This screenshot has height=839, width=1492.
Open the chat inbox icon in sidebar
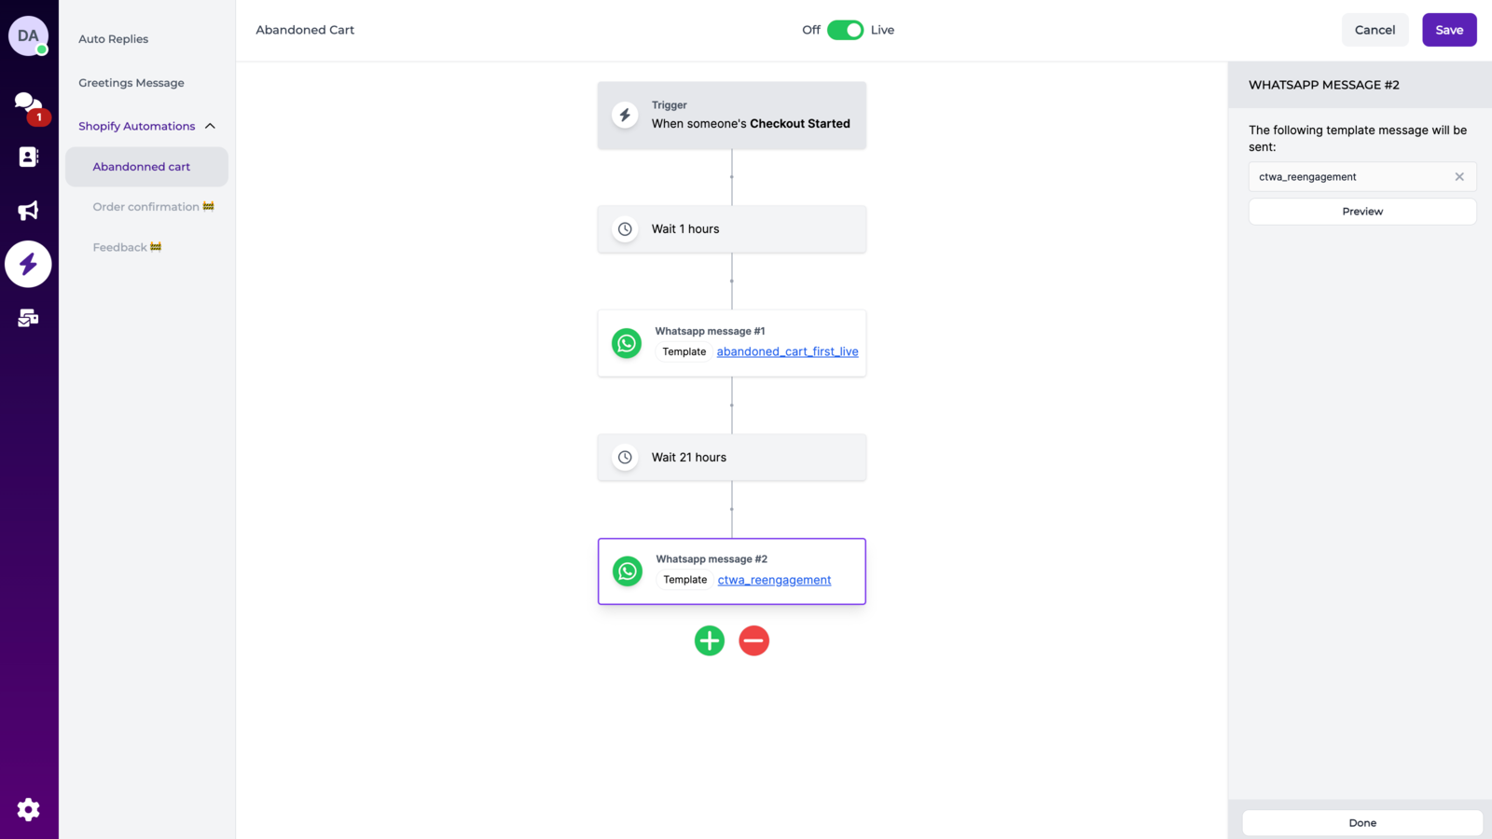(28, 103)
